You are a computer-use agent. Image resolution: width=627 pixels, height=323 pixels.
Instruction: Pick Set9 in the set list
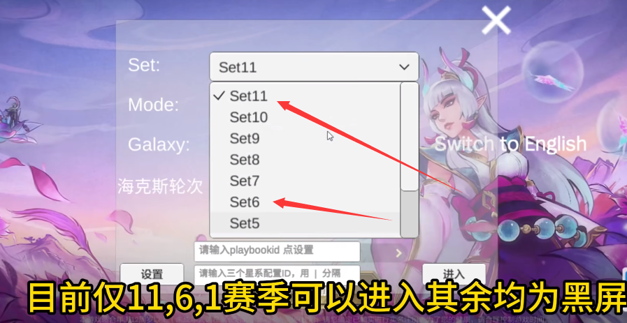point(305,139)
